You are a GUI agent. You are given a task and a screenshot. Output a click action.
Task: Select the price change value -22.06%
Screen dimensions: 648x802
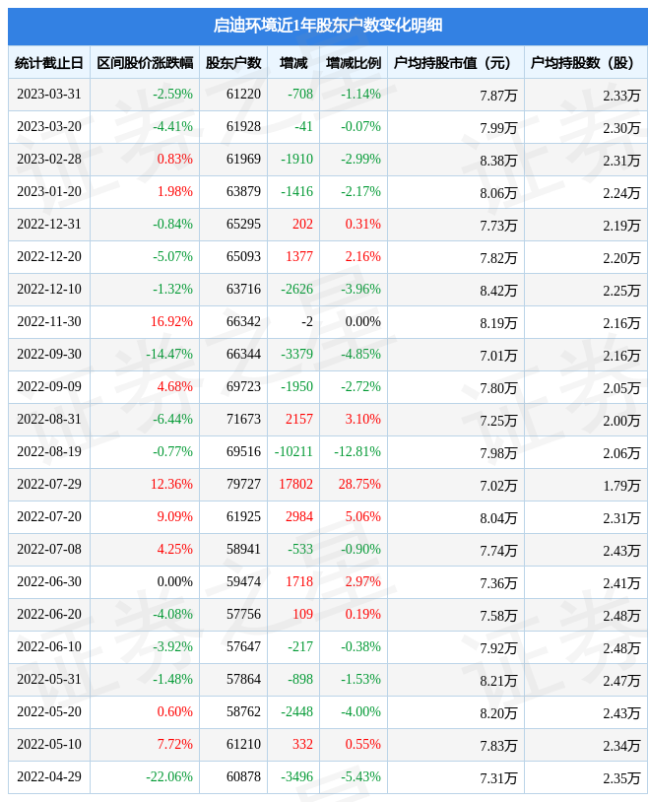point(169,777)
